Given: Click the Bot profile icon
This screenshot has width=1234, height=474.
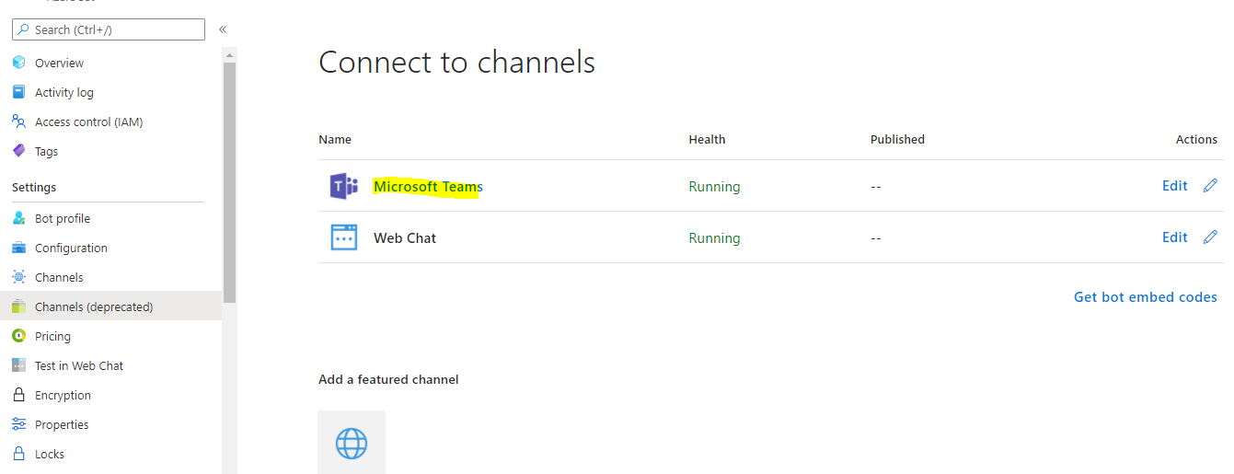Looking at the screenshot, I should (18, 218).
